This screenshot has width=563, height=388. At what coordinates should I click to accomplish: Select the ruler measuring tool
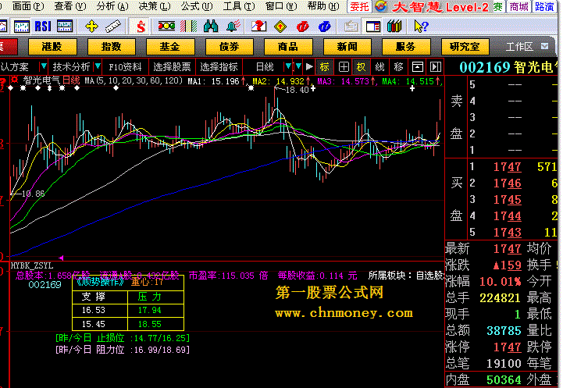[x=112, y=27]
